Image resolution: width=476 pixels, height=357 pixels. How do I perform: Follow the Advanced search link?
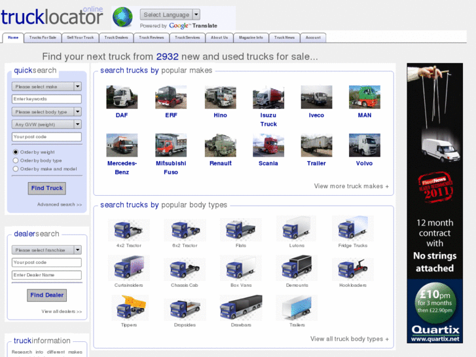[60, 204]
